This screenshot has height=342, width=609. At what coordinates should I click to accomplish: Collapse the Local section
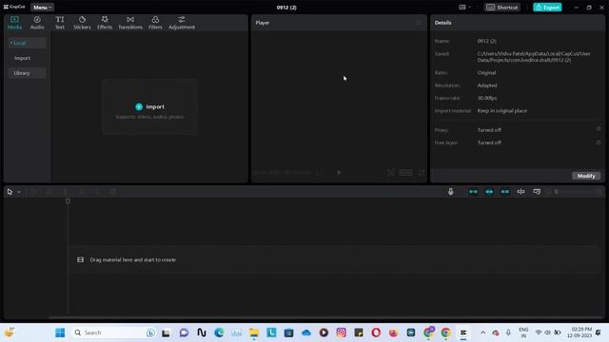(x=27, y=43)
